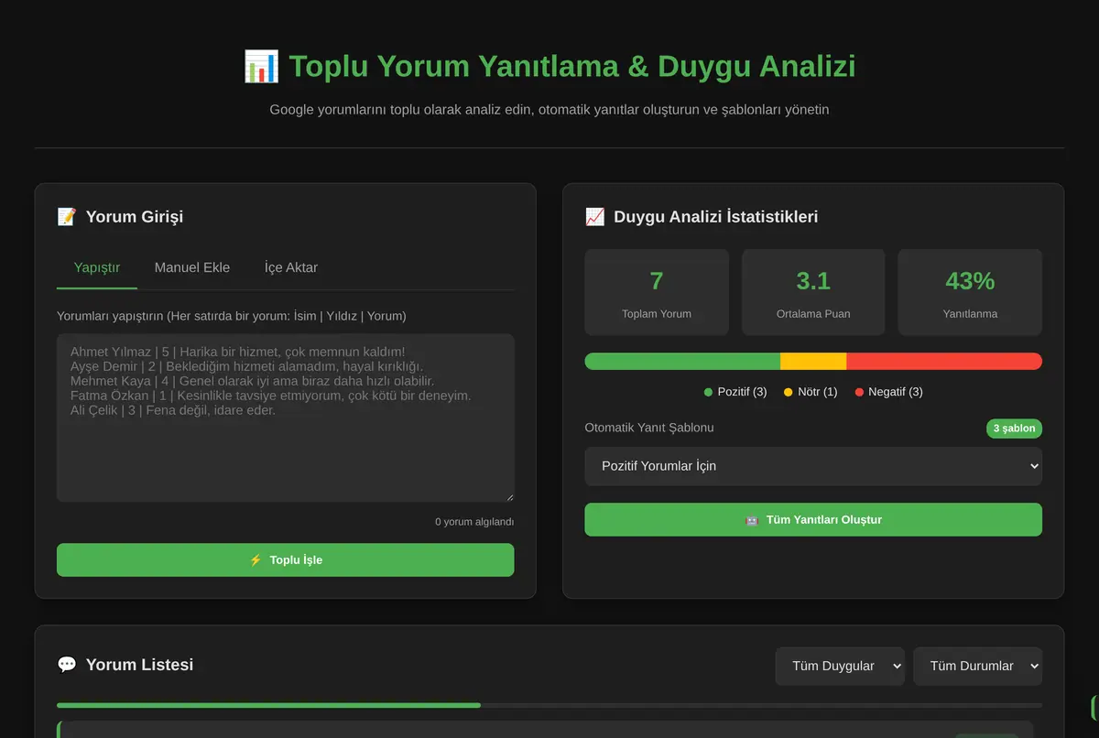This screenshot has height=738, width=1099.
Task: Click the '0 yorum algılandı' counter text
Action: (x=474, y=522)
